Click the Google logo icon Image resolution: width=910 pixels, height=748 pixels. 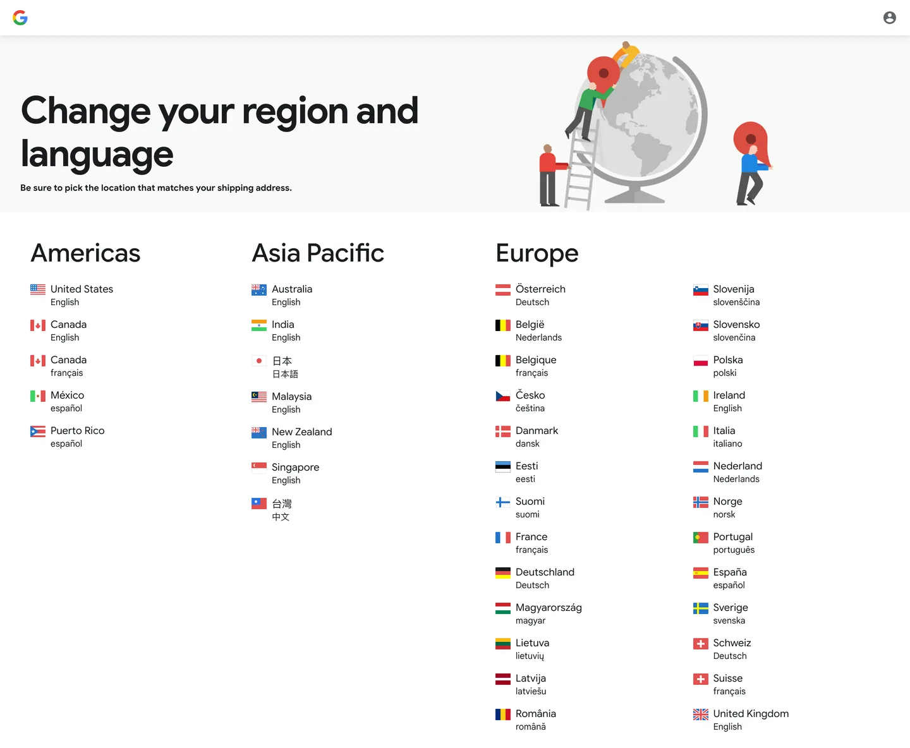[20, 18]
